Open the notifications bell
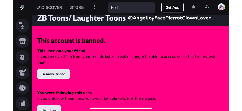Viewport: 242px width, 111px height. (194, 7)
